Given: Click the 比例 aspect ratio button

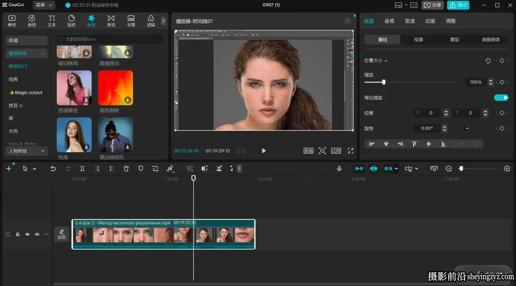Looking at the screenshot, I should (336, 150).
